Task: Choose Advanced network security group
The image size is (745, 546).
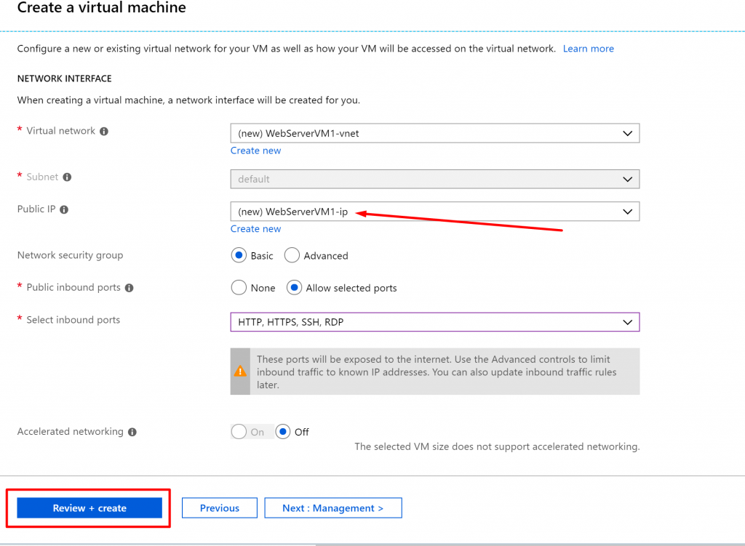Action: [x=292, y=255]
